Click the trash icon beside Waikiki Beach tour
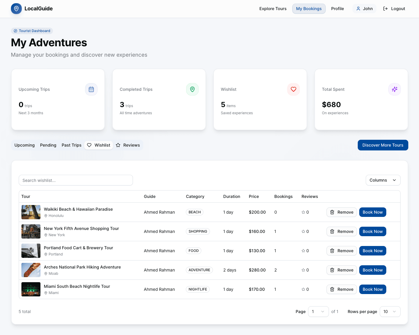The height and width of the screenshot is (335, 419). [332, 212]
